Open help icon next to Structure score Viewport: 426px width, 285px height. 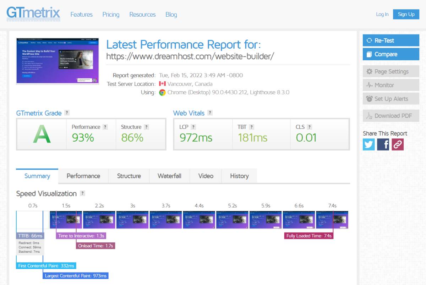pos(146,127)
